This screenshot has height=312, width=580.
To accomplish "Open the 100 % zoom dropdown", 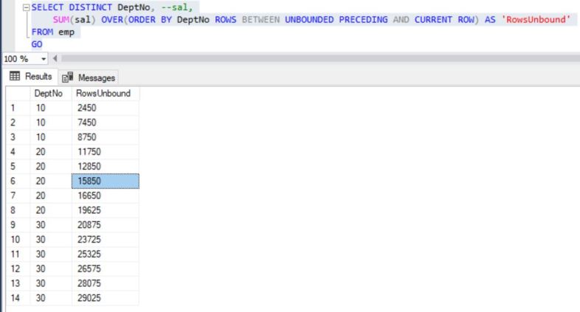I will point(44,58).
